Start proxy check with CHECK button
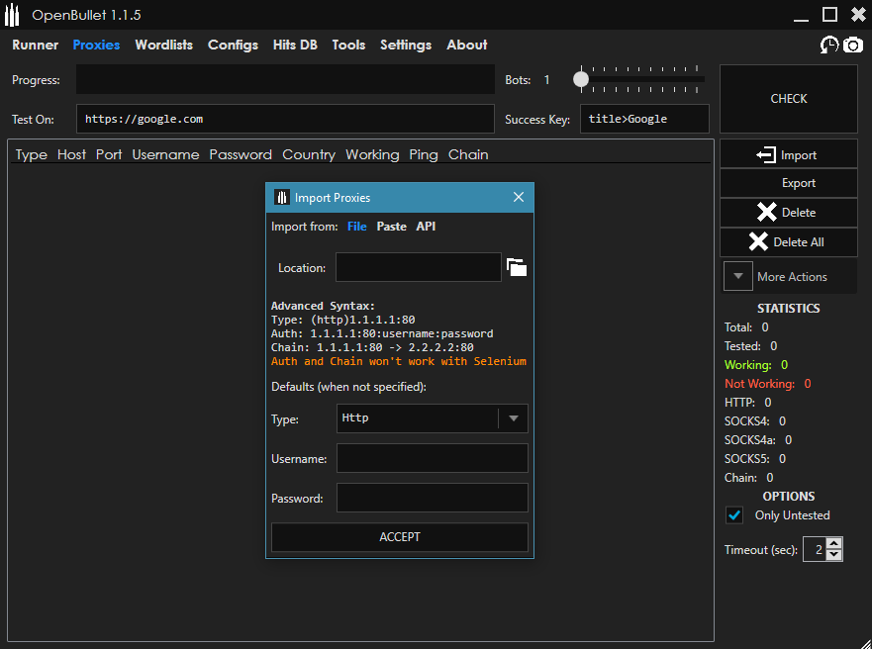Screen dimensions: 872x649 [789, 98]
